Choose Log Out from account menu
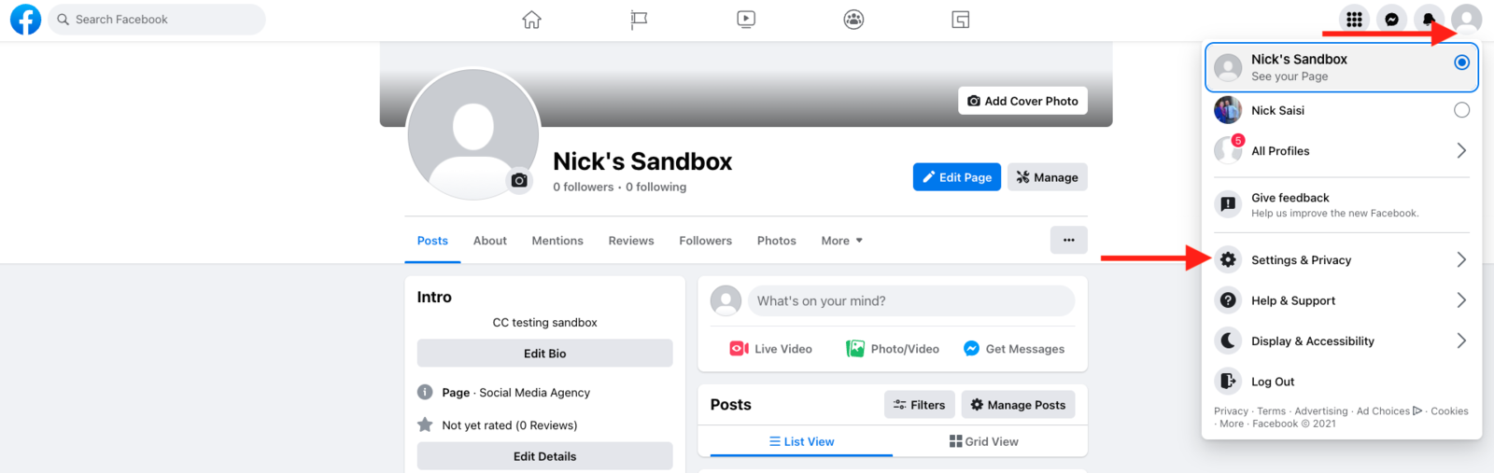 [1272, 382]
